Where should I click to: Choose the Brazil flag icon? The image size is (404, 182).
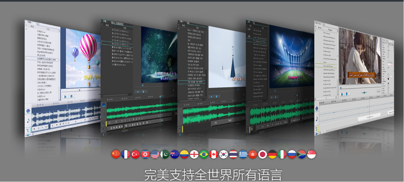tap(204, 154)
